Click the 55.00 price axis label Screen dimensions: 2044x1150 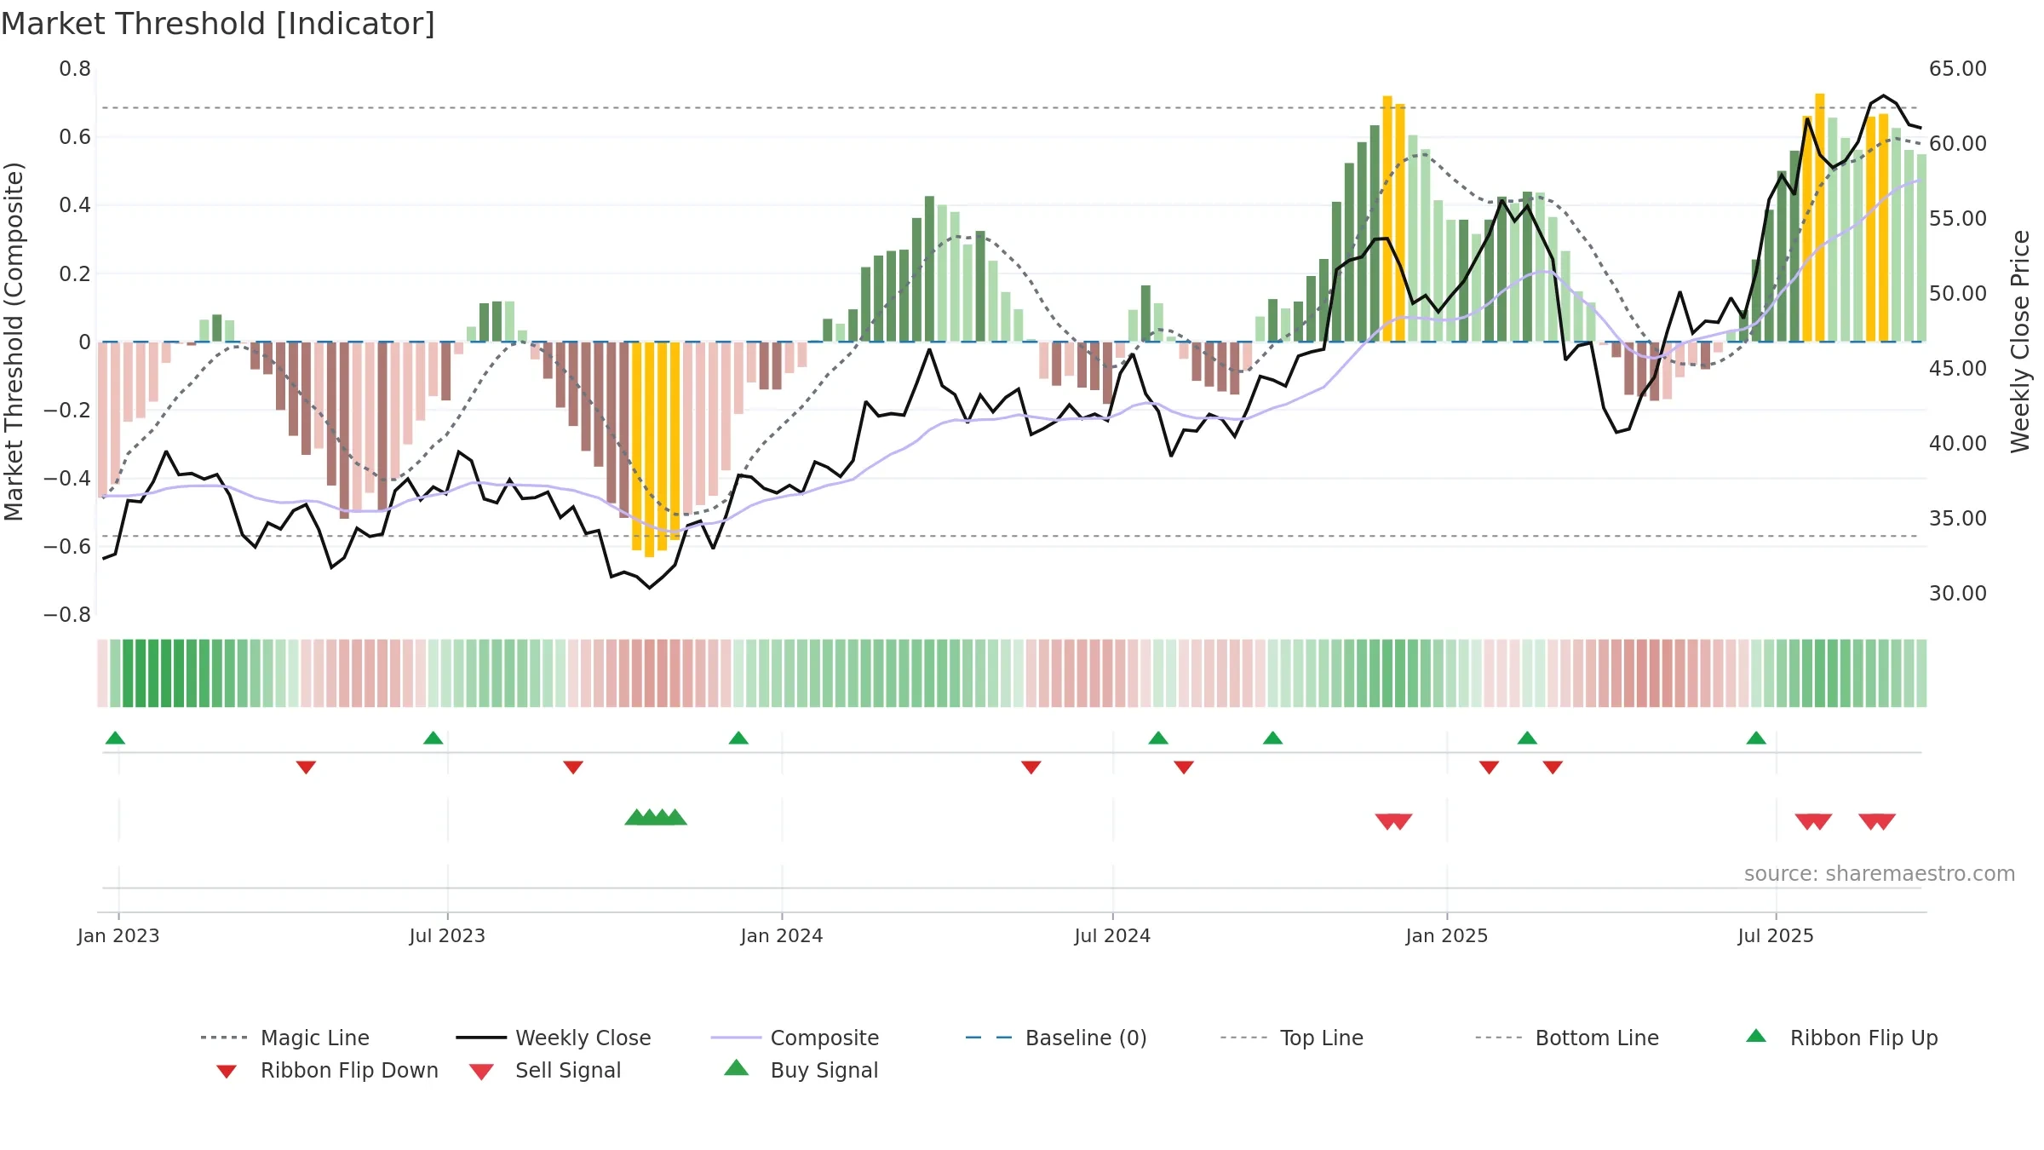tap(1958, 219)
